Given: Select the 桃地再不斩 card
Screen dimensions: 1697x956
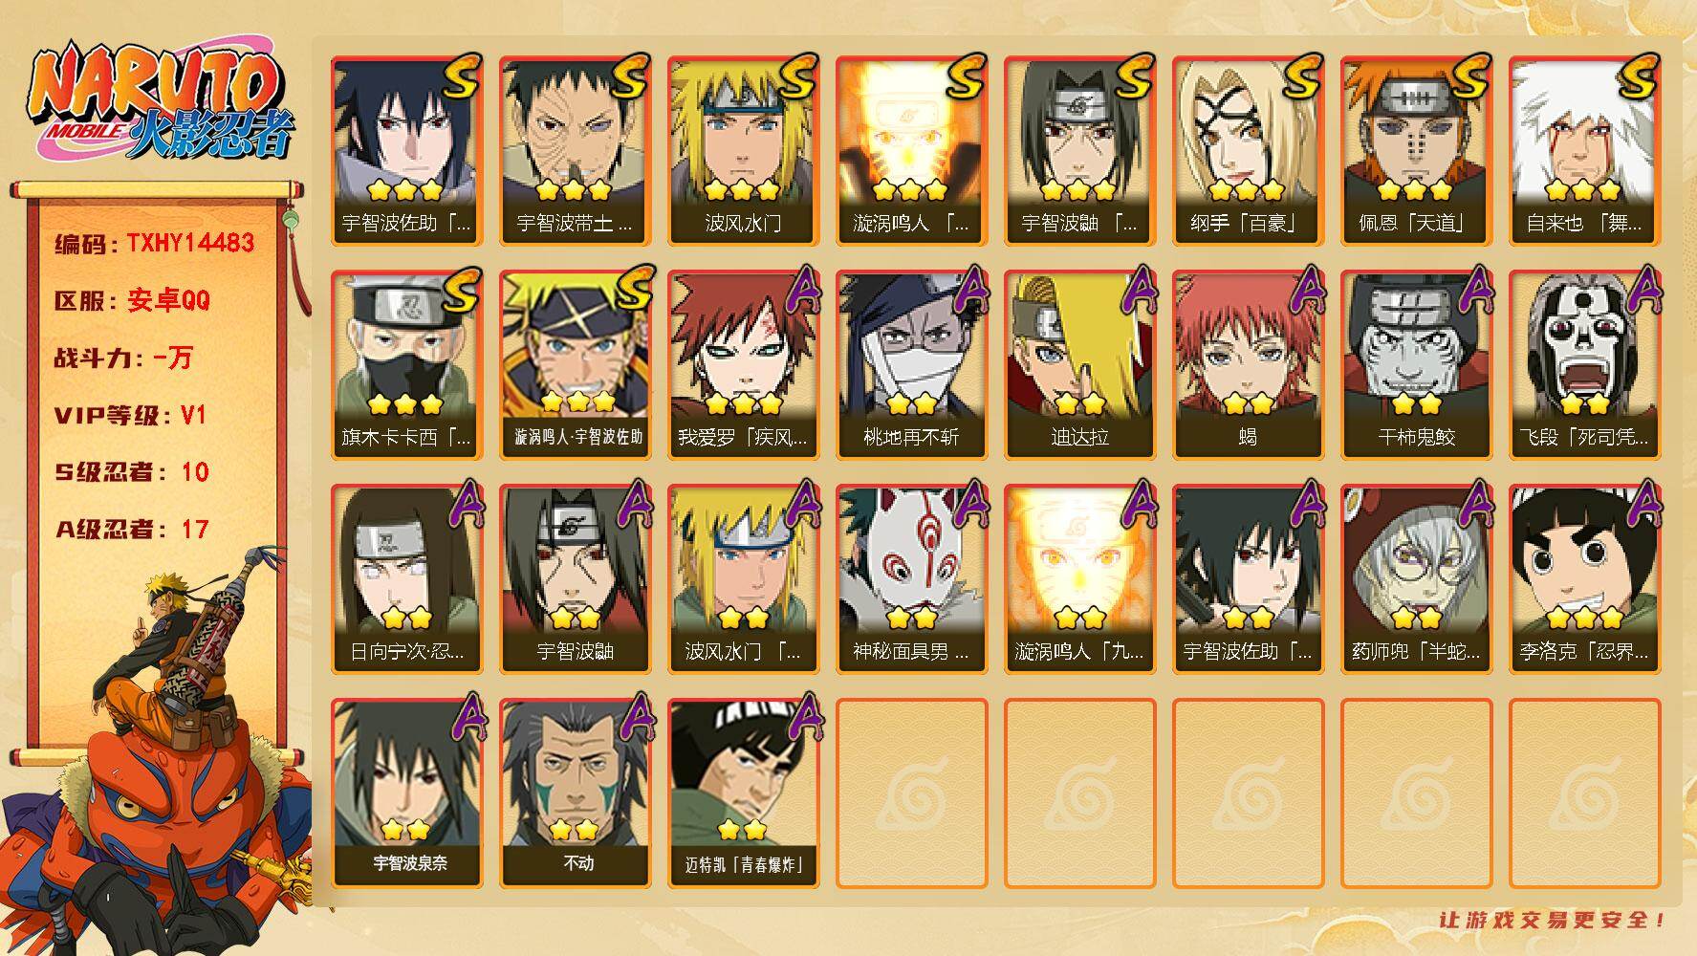Looking at the screenshot, I should (x=911, y=364).
